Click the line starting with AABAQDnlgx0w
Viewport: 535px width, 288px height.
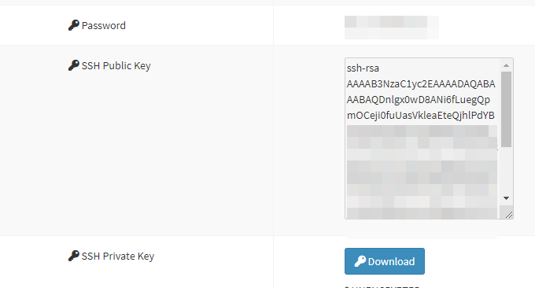click(419, 100)
